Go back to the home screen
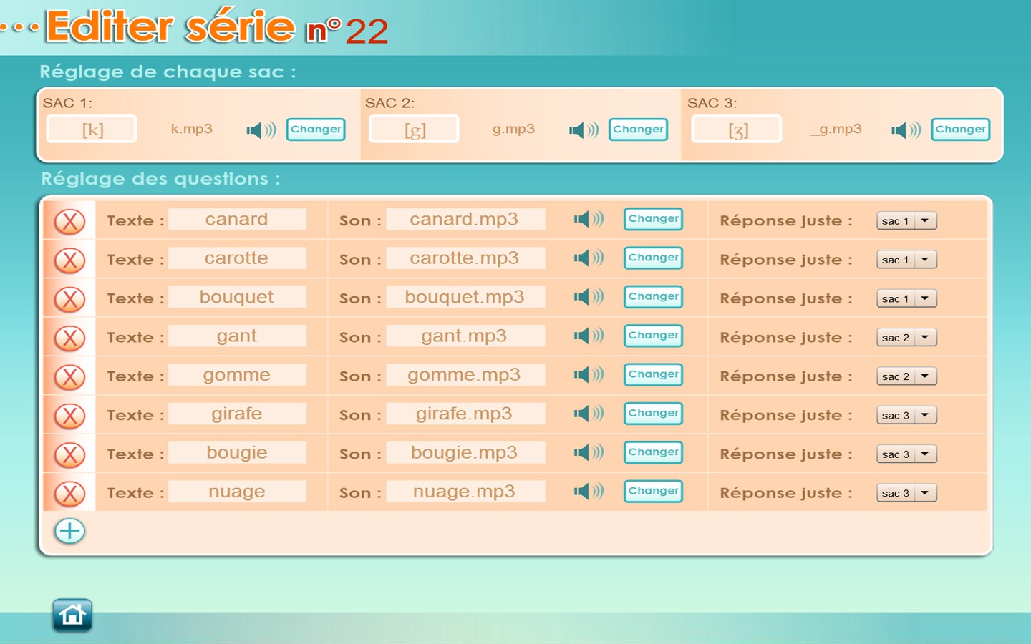1031x644 pixels. 72,615
